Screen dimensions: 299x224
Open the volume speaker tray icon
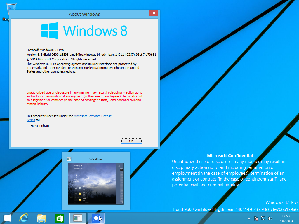pos(270,218)
